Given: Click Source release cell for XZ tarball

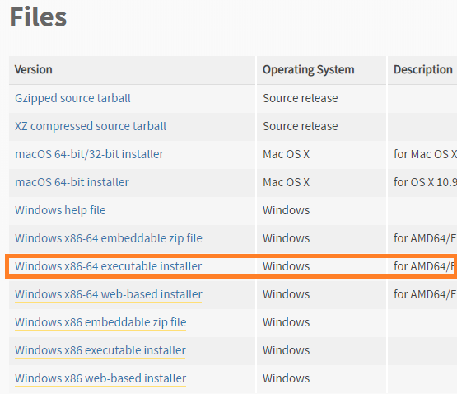Looking at the screenshot, I should click(301, 126).
